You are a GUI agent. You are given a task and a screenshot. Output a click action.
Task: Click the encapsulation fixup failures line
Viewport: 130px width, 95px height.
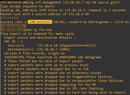[x=64, y=81]
